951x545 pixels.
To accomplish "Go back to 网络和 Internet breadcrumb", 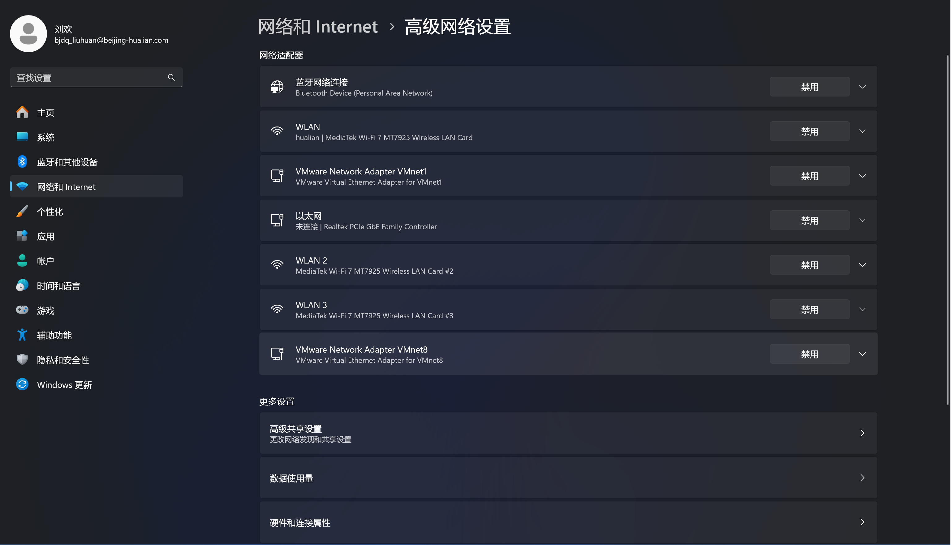I will pyautogui.click(x=318, y=27).
